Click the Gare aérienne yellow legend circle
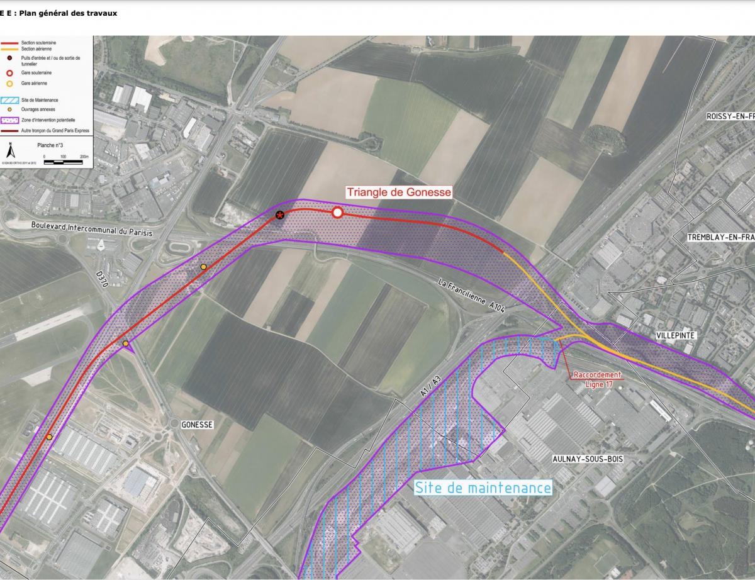Image resolution: width=755 pixels, height=580 pixels. [x=9, y=82]
